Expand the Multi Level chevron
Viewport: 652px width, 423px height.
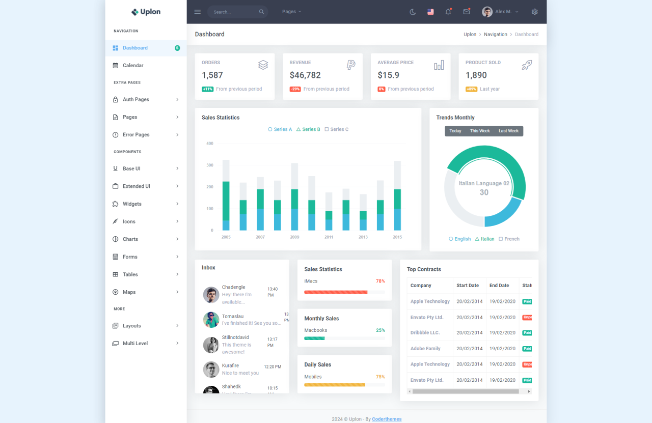click(177, 344)
